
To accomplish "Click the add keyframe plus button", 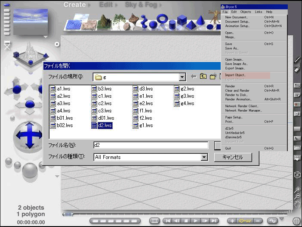I will [x=232, y=221].
